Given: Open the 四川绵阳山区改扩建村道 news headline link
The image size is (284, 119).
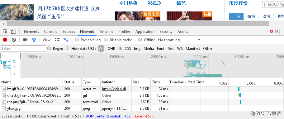Looking at the screenshot, I should 69,12.
